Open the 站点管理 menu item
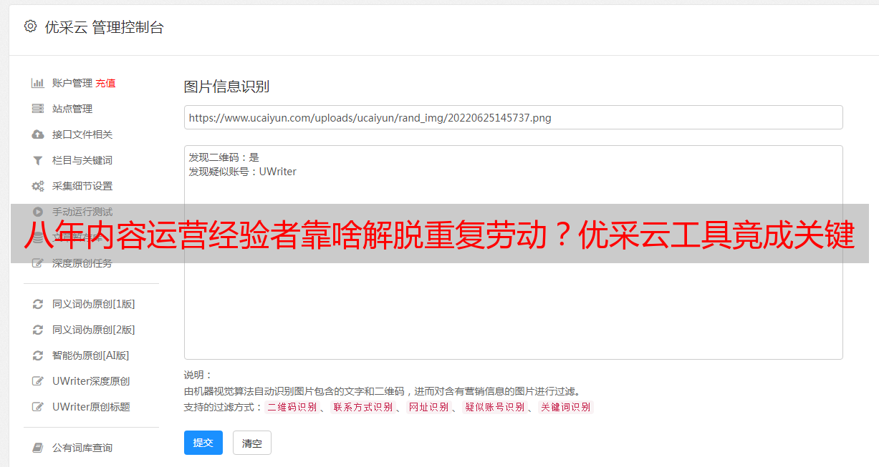This screenshot has height=467, width=879. pyautogui.click(x=72, y=109)
